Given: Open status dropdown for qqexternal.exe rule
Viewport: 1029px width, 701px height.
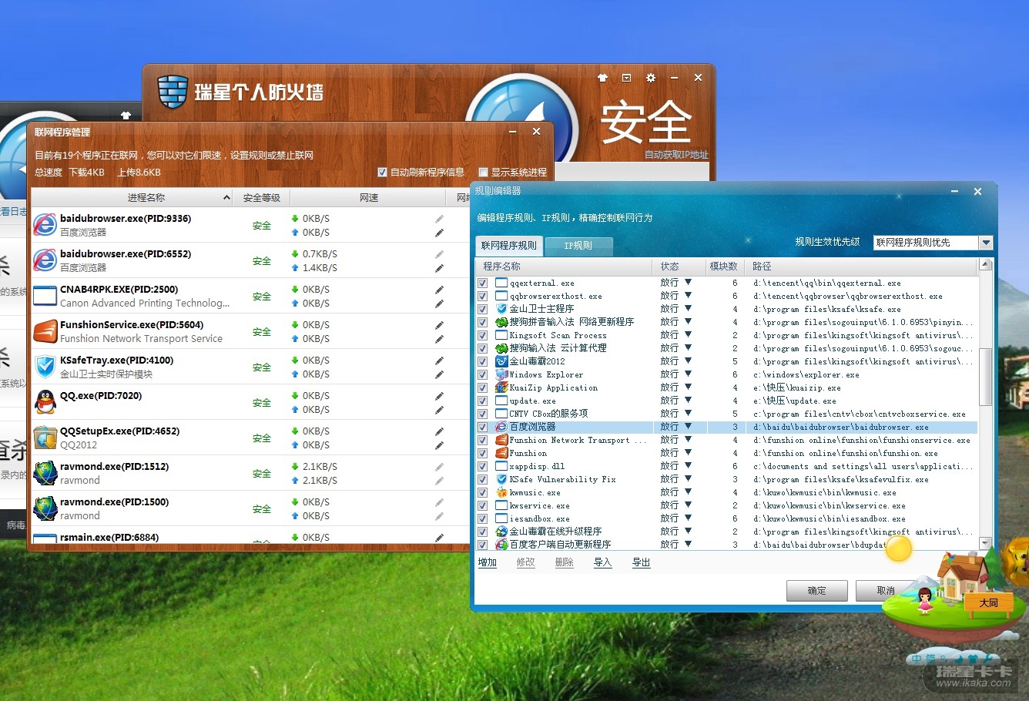Looking at the screenshot, I should point(688,283).
